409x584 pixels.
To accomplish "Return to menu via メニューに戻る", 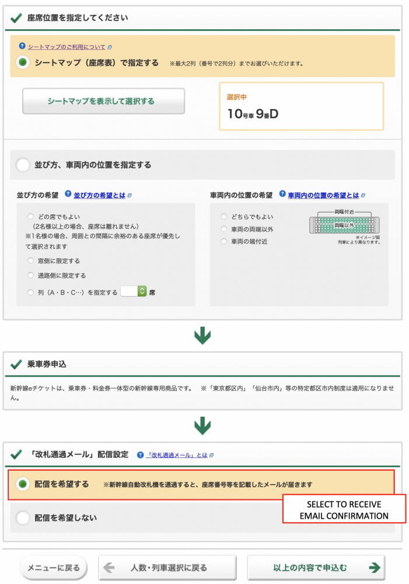I will point(54,568).
